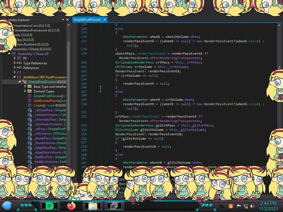Collapse the AkilliMum.SRP.PostProcessing namespace
The image size is (283, 212).
tap(14, 77)
